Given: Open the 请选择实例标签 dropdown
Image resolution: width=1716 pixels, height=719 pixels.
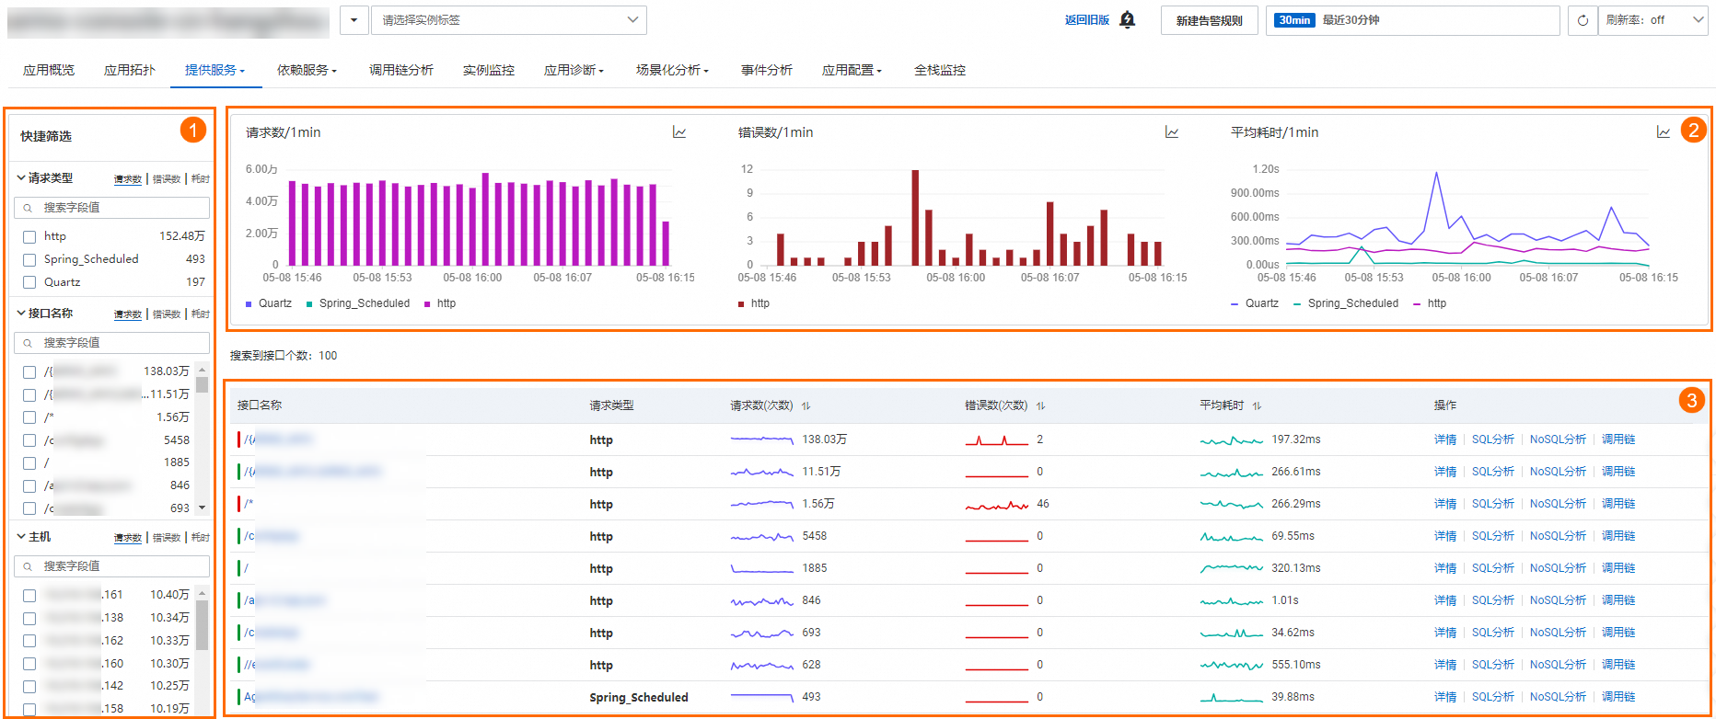Looking at the screenshot, I should pyautogui.click(x=508, y=20).
